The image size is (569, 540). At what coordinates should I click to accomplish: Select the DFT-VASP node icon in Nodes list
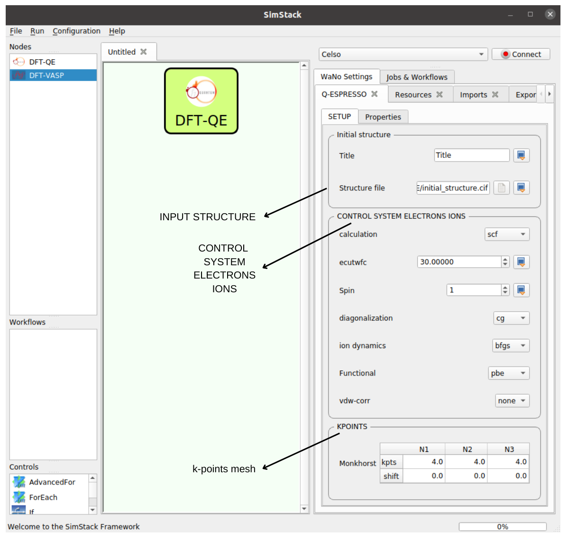18,75
